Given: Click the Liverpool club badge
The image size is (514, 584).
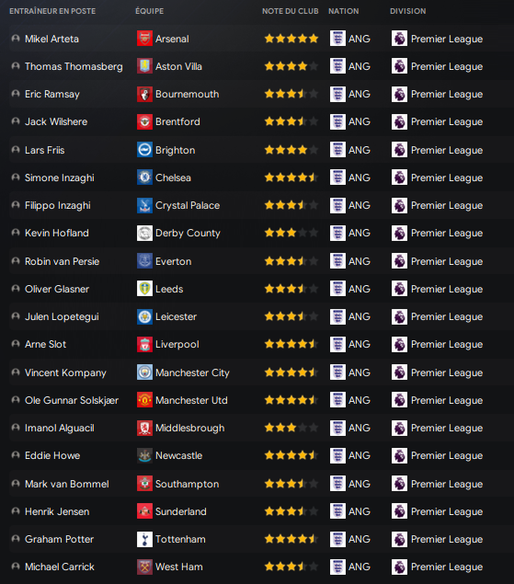Looking at the screenshot, I should point(144,344).
